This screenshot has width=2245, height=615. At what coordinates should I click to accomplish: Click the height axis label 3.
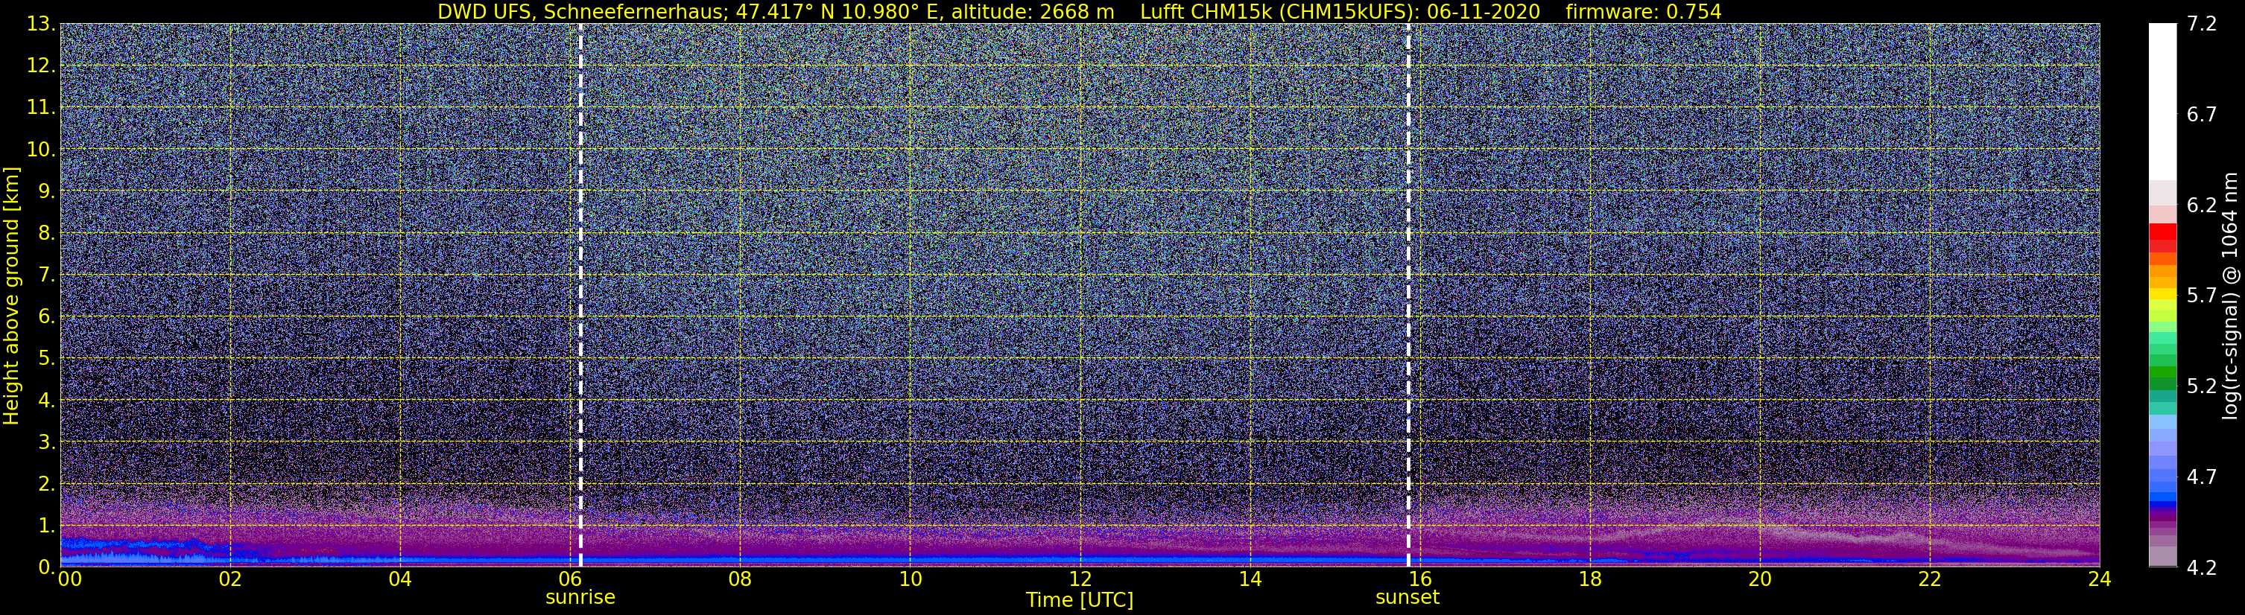(47, 442)
